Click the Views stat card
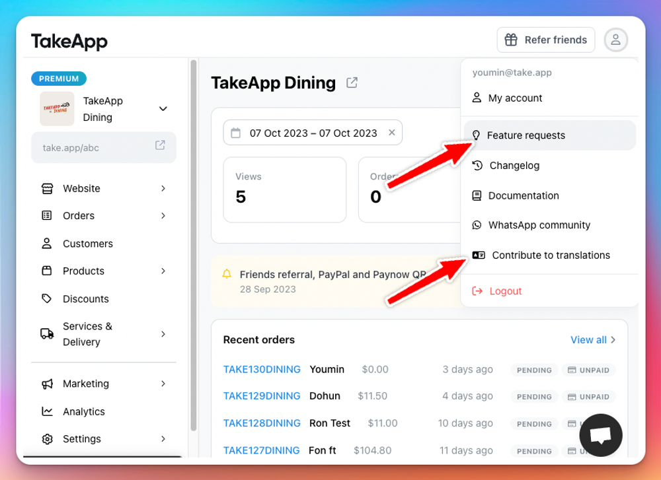The height and width of the screenshot is (480, 661). pyautogui.click(x=284, y=189)
